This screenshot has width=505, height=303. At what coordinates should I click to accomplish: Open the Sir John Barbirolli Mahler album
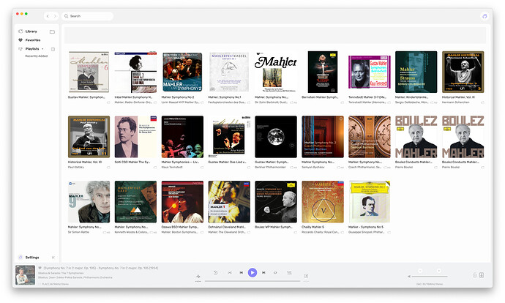coord(276,72)
